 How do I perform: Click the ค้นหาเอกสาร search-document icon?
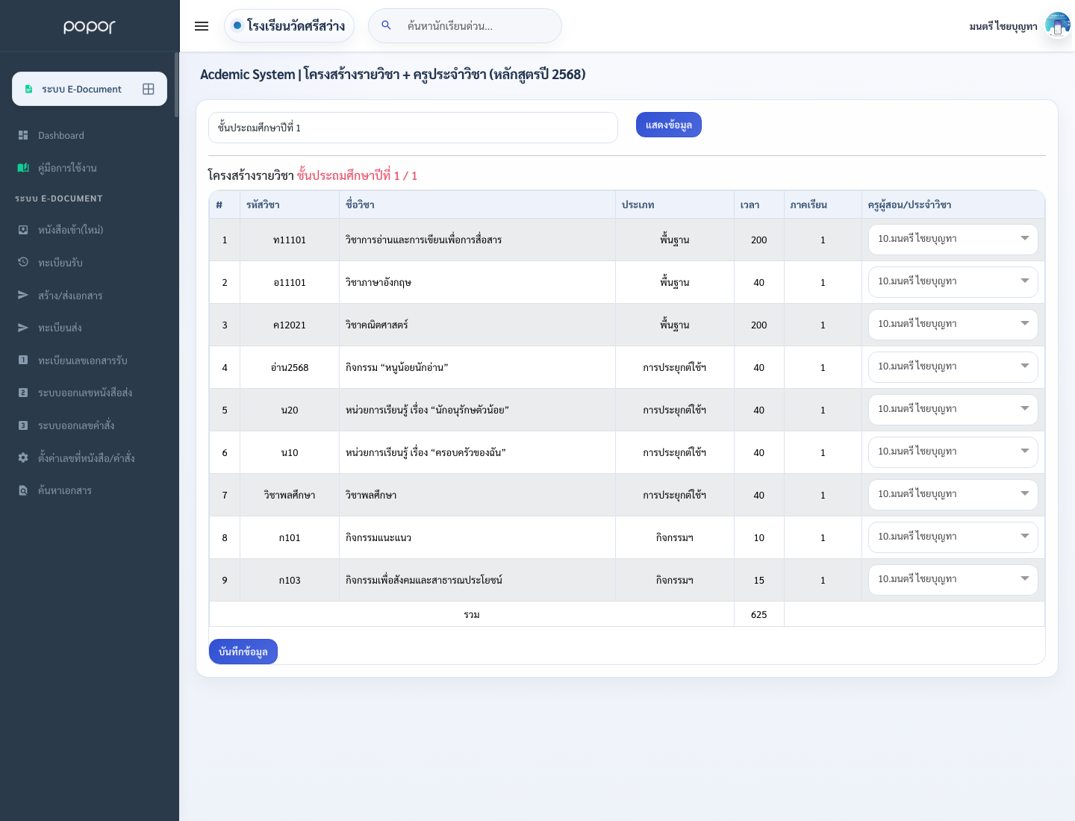[23, 490]
